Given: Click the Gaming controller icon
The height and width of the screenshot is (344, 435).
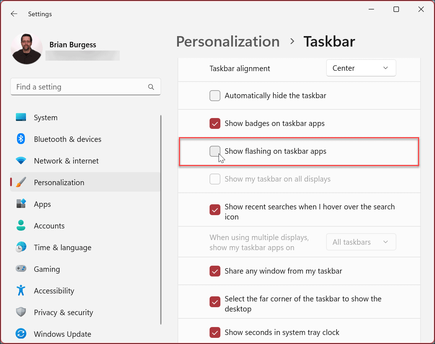Looking at the screenshot, I should click(x=21, y=269).
